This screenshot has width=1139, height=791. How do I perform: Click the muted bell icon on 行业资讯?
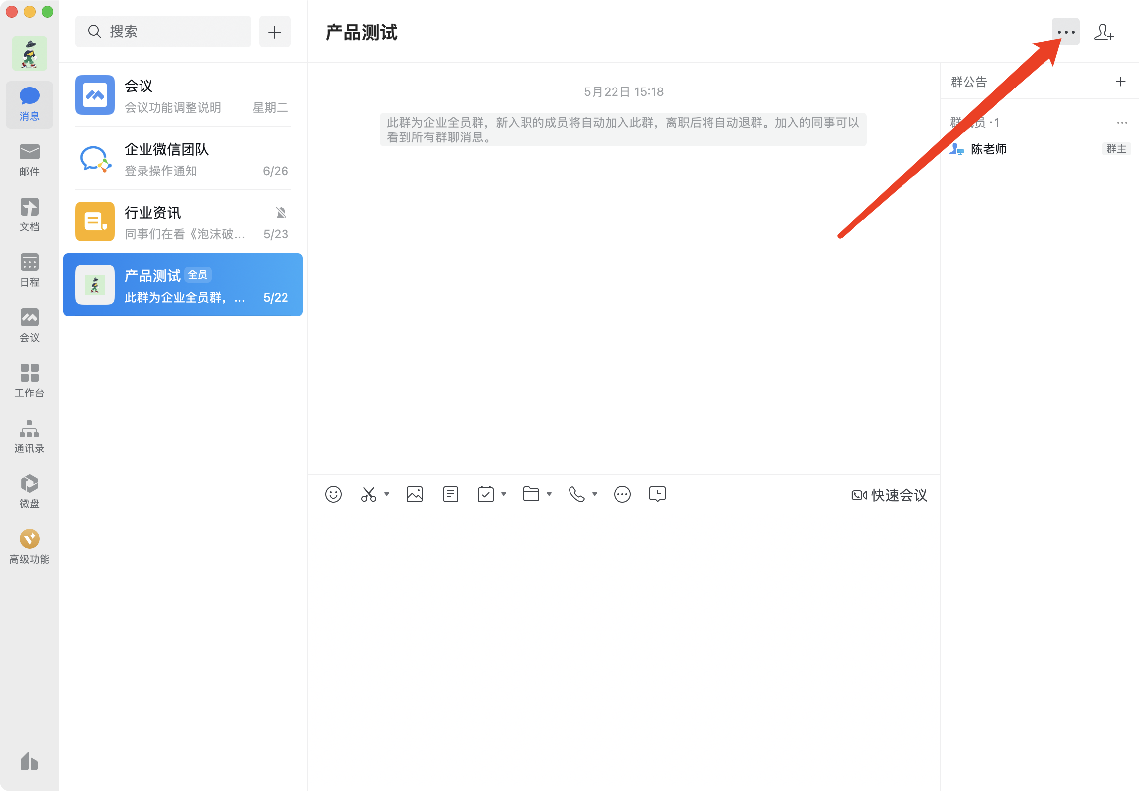281,213
